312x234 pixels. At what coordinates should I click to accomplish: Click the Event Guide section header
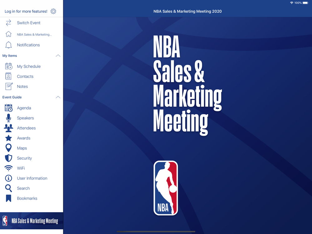[32, 97]
